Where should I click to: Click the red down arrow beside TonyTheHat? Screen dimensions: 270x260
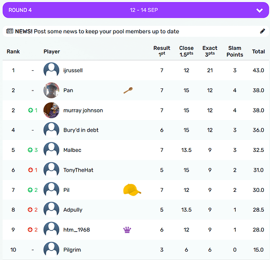pos(31,170)
